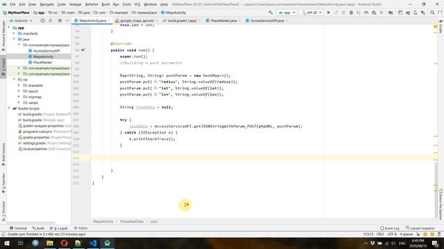Click the green Debug bug icon
This screenshot has height=249, width=444.
pyautogui.click(x=351, y=12)
